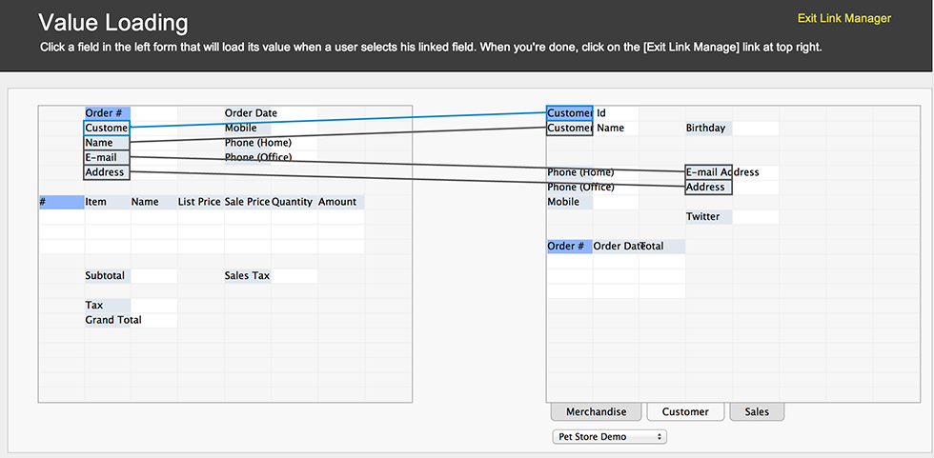Image resolution: width=934 pixels, height=458 pixels.
Task: Click the Subtotal input field
Action: [153, 276]
